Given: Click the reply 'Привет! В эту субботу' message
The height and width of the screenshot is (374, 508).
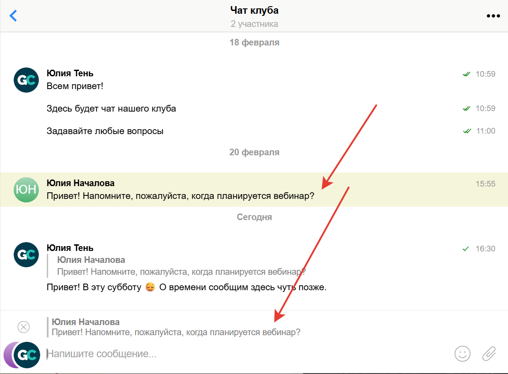Looking at the screenshot, I should point(186,288).
